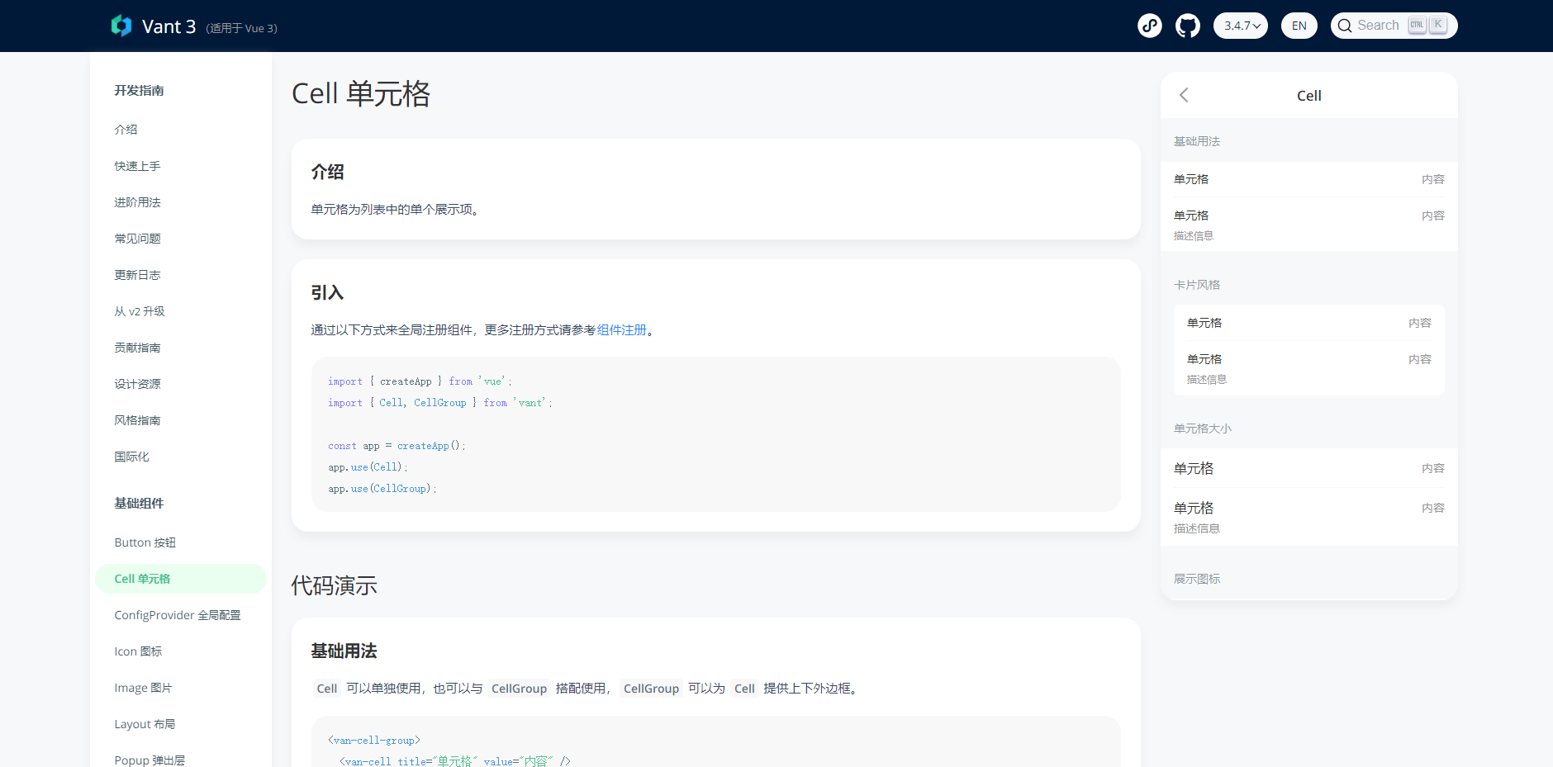The height and width of the screenshot is (767, 1553).
Task: Click the Vant logo in the top bar
Action: [121, 26]
